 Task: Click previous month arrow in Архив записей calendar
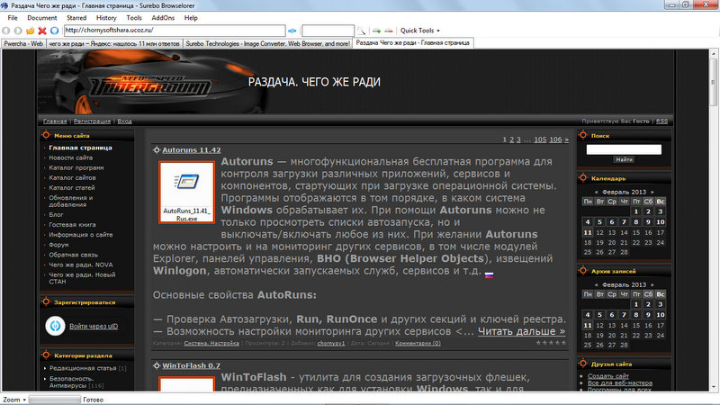(x=597, y=284)
